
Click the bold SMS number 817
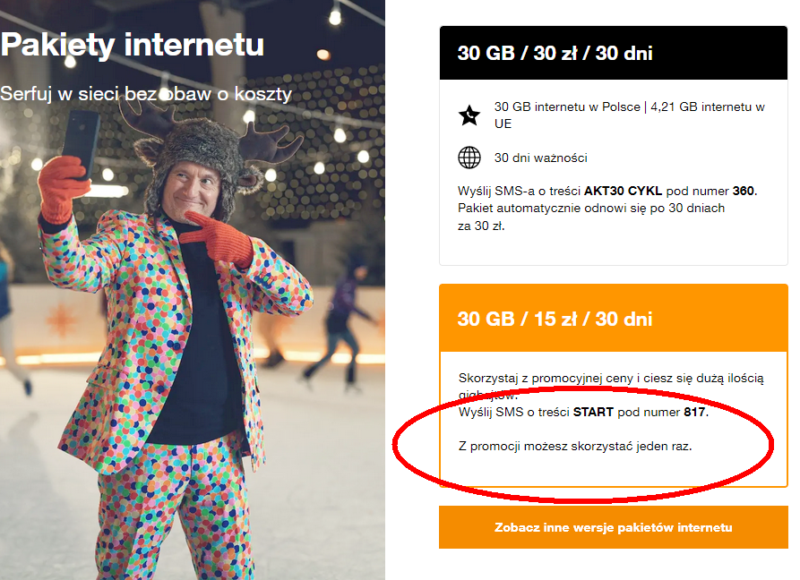(x=695, y=413)
